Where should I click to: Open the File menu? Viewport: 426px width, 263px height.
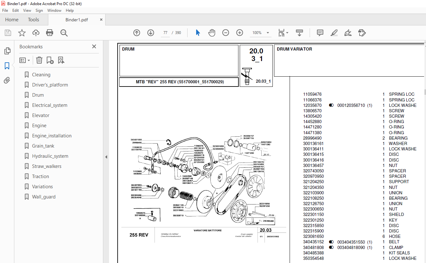pyautogui.click(x=5, y=10)
